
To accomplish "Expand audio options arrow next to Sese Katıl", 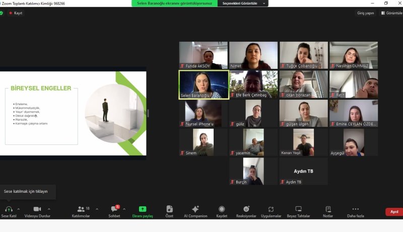I will [19, 209].
